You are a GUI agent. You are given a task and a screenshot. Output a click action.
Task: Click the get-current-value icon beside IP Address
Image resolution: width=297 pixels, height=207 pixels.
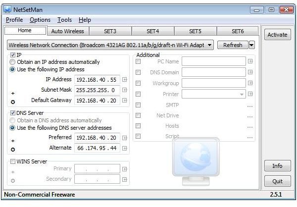(x=124, y=80)
